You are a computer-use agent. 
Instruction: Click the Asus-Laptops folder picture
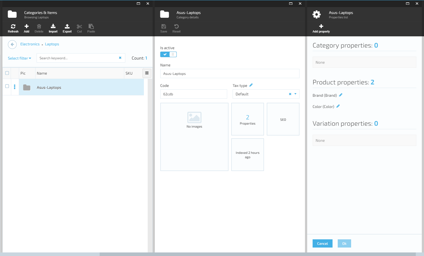27,87
